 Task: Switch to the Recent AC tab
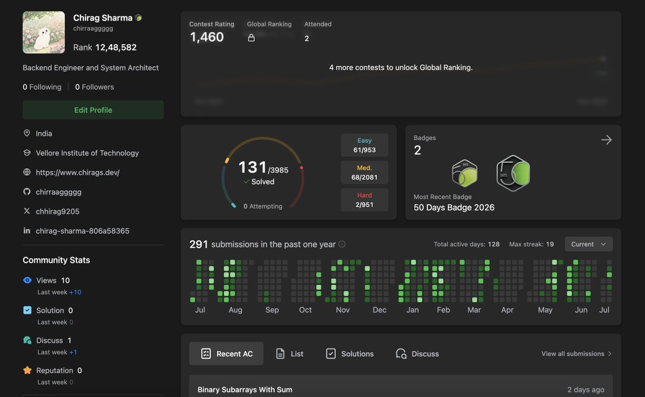coord(226,353)
